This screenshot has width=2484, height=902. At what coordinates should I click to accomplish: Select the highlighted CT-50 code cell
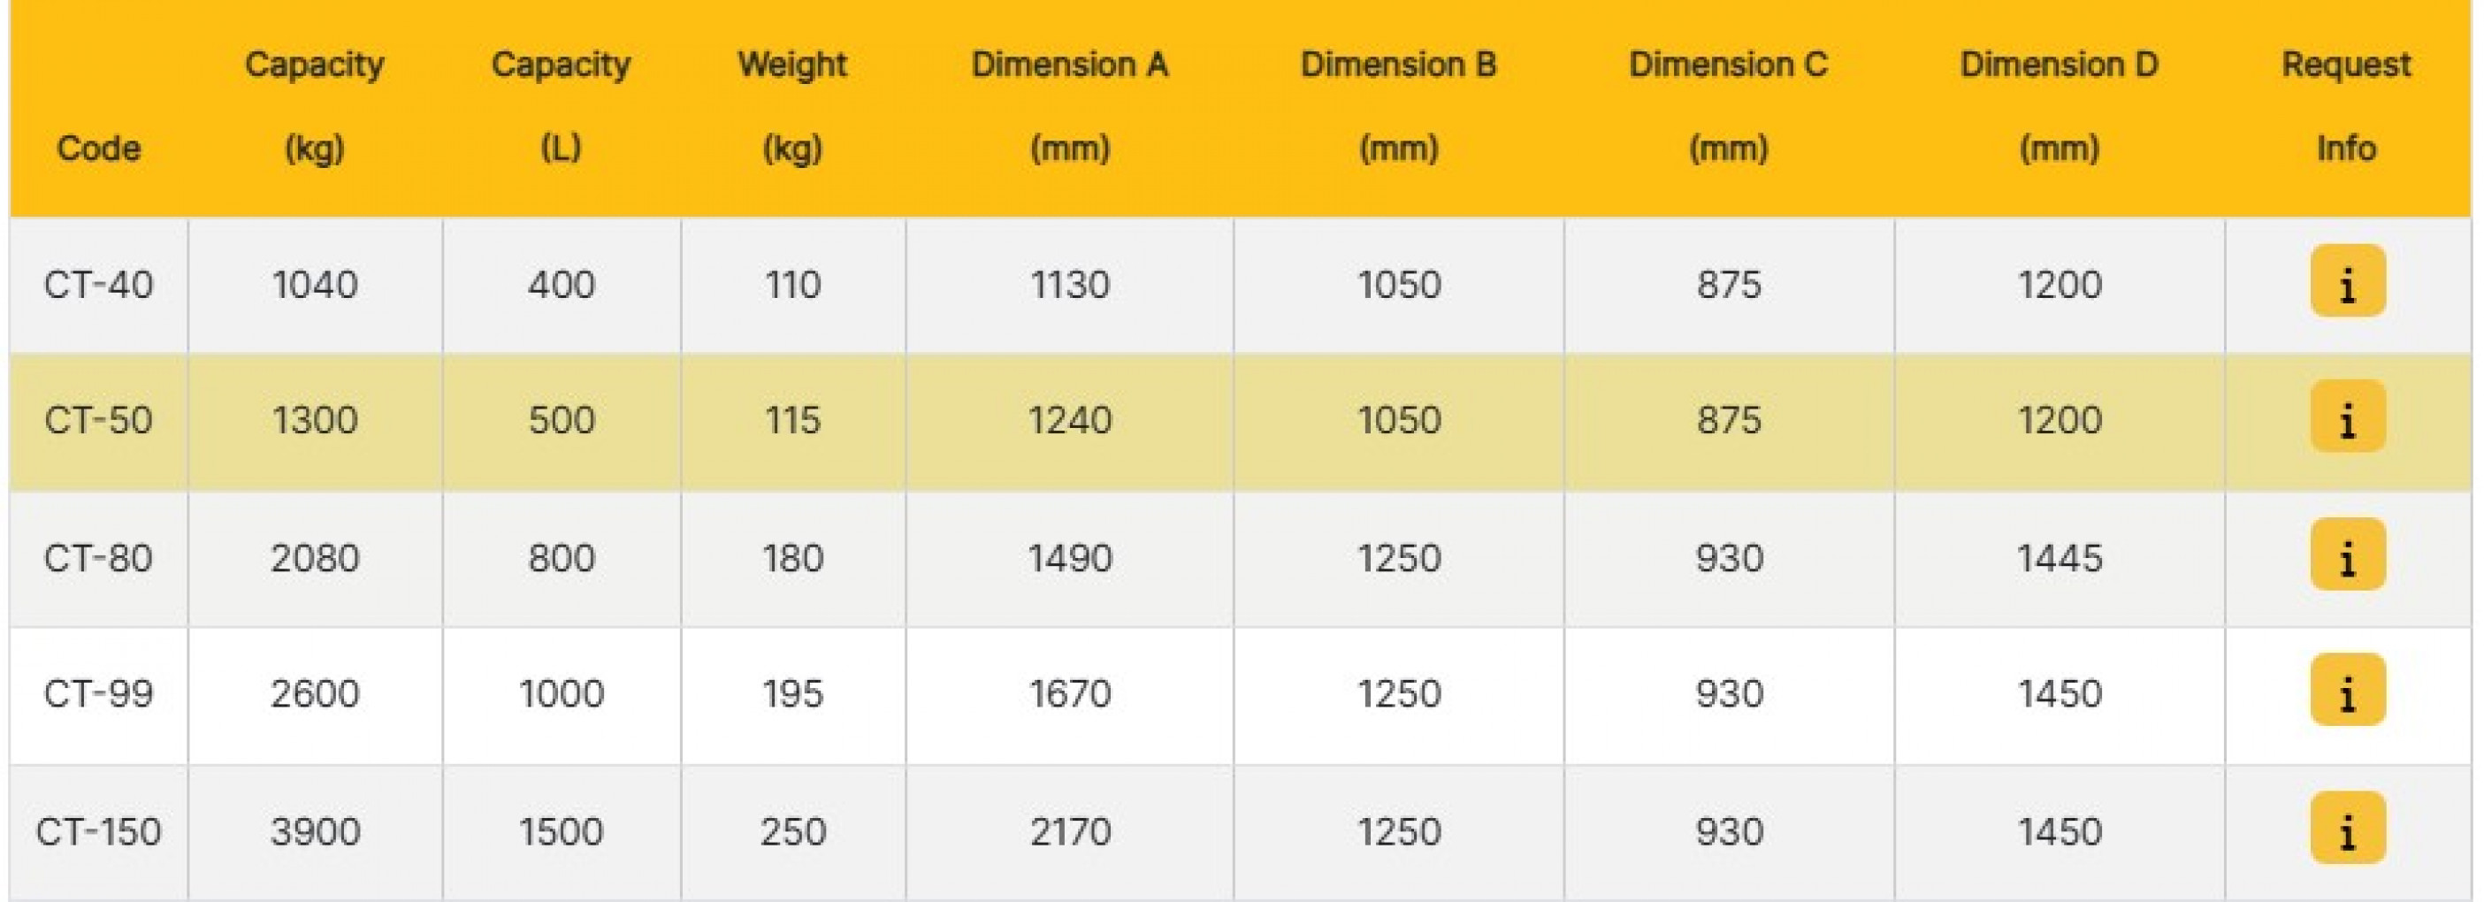click(x=98, y=421)
